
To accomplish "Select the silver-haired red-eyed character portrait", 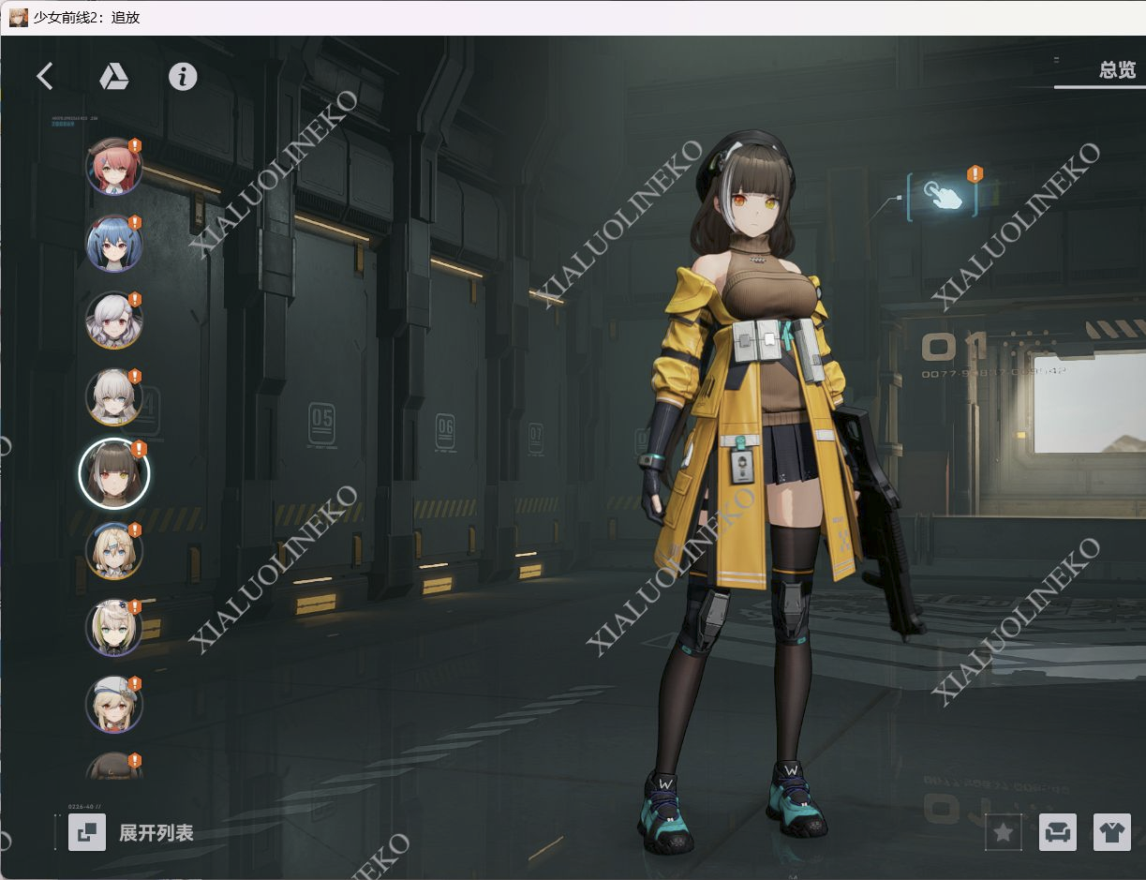I will 114,320.
